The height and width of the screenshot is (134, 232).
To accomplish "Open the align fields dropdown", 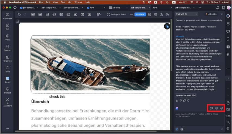I will click(99, 14).
